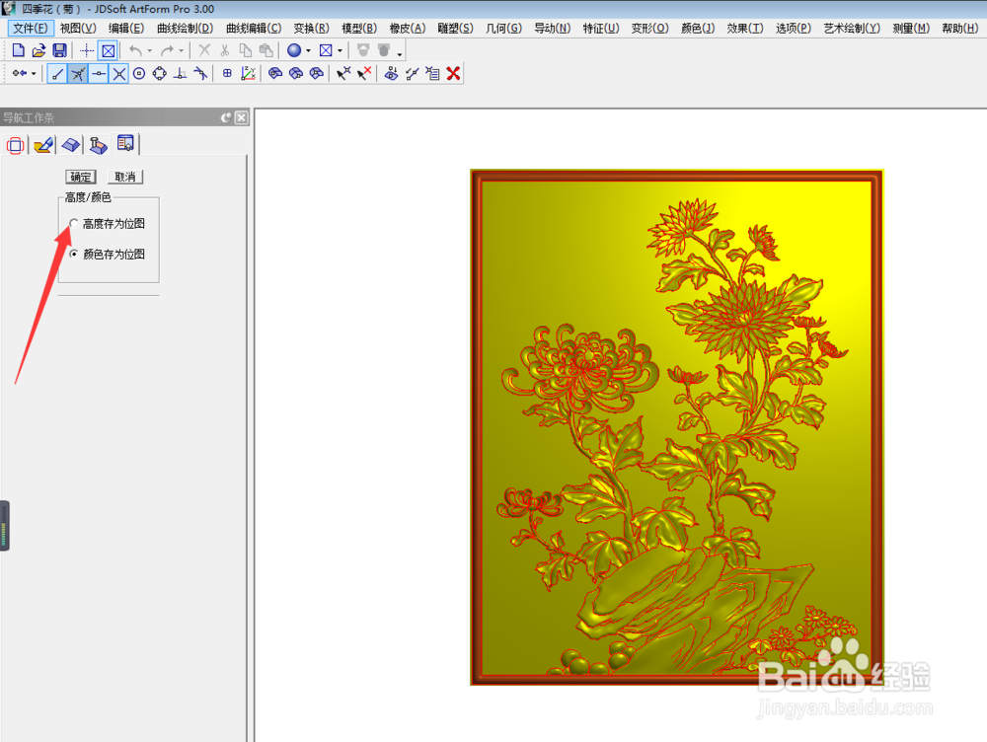The width and height of the screenshot is (987, 742).
Task: Click the 确定 button
Action: (81, 177)
